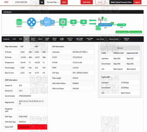
Task: Expand the History Action dropdown
Action: [115, 39]
